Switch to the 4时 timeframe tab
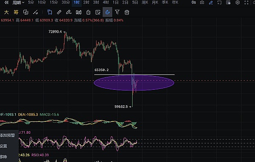 [x=106, y=3]
